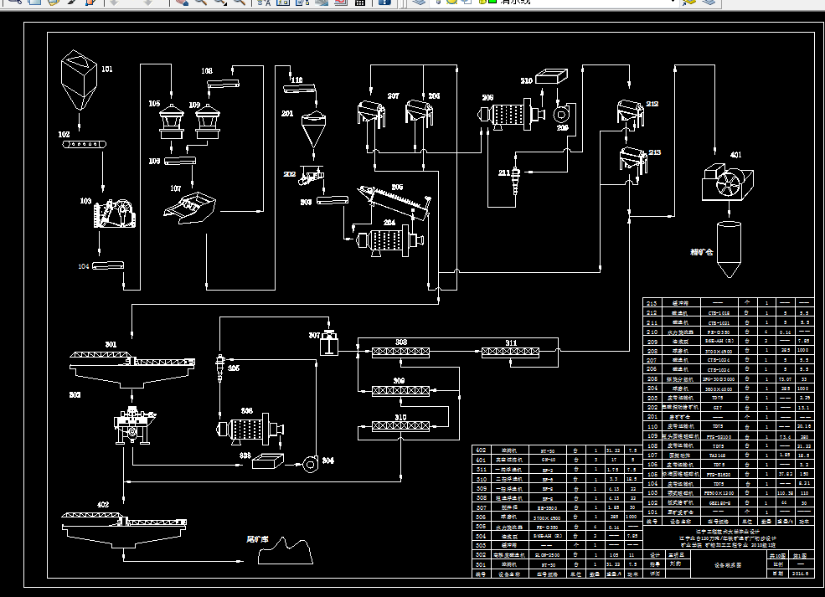Screen dimensions: 825x597
Task: Select the conical ore bin symbol labeled 201
Action: pyautogui.click(x=313, y=130)
